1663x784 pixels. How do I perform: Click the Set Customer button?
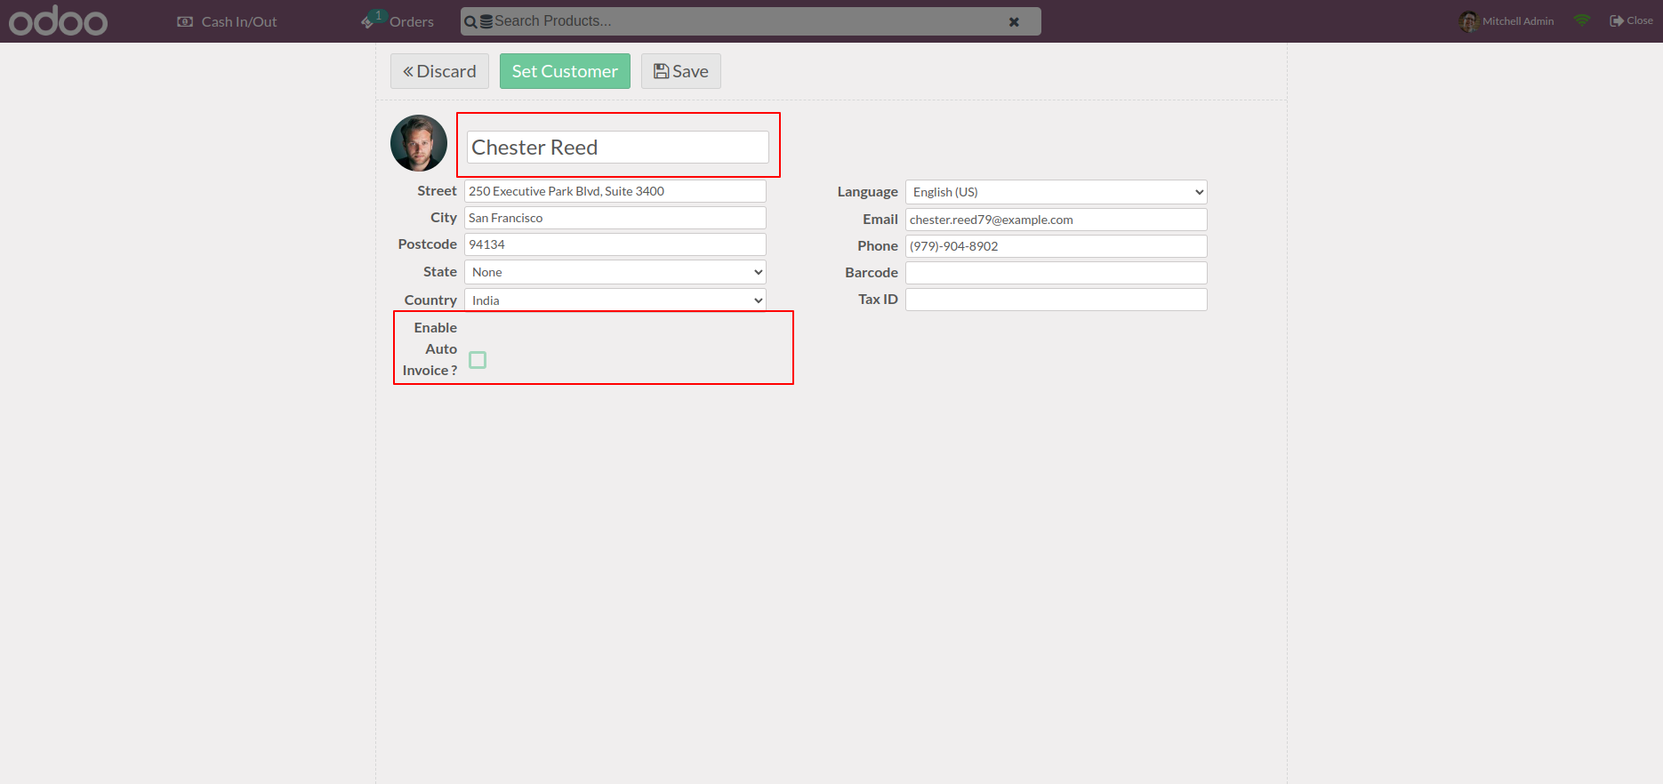tap(565, 71)
